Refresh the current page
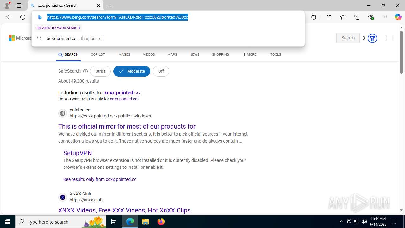Screen dimensions: 405x228 (23, 17)
